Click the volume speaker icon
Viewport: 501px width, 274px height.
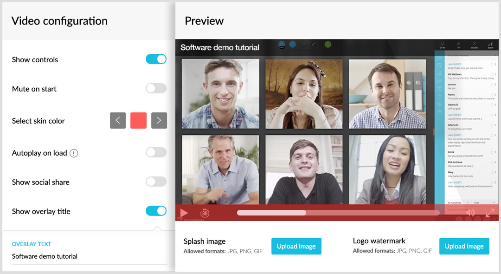pos(470,213)
